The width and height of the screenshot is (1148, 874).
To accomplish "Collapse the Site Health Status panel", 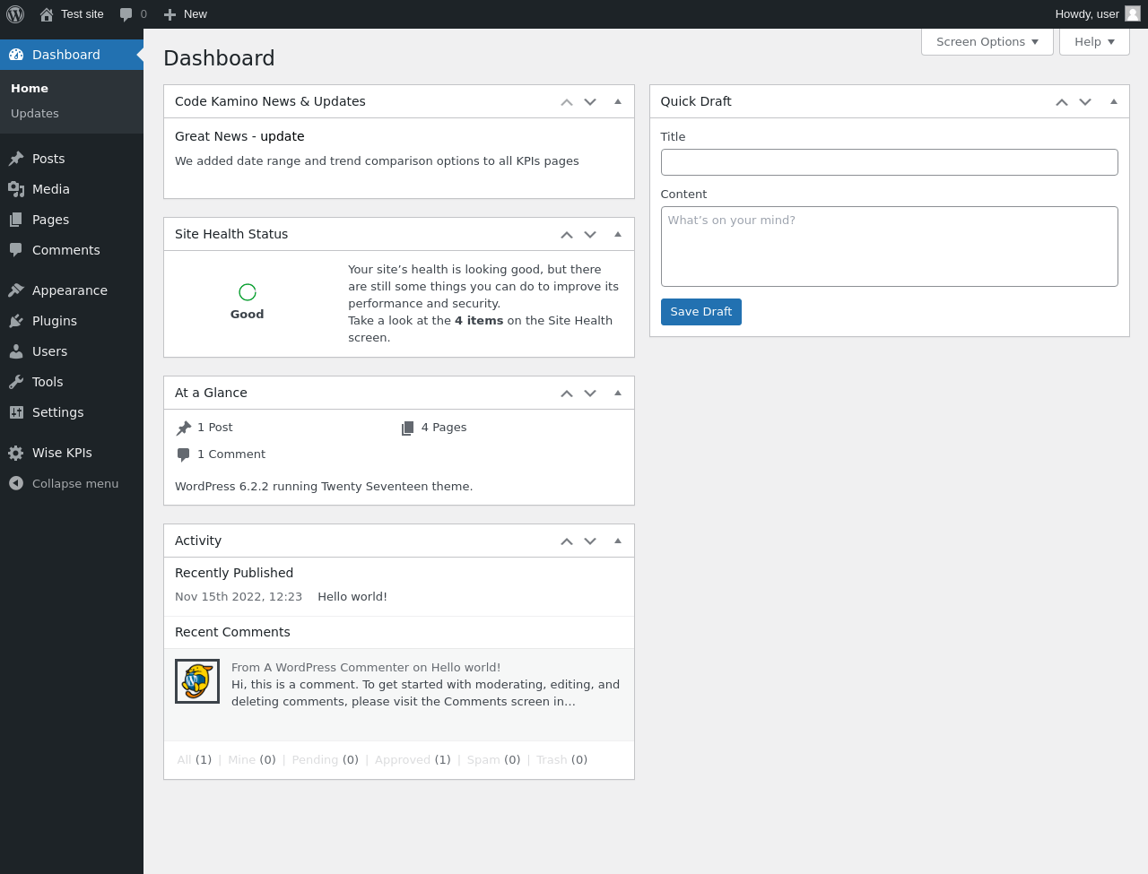I will tap(618, 235).
